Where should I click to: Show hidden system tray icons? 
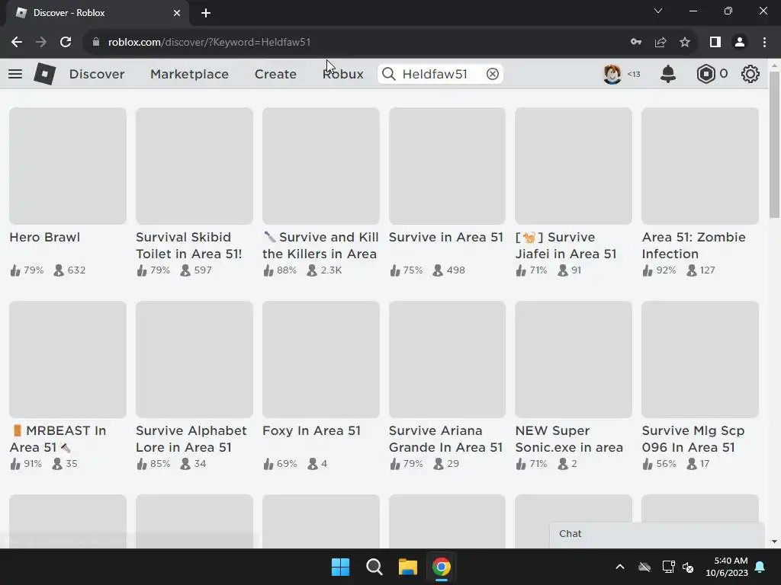click(620, 567)
